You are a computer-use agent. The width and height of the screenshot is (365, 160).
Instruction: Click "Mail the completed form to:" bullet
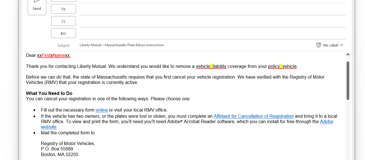[x=68, y=133]
